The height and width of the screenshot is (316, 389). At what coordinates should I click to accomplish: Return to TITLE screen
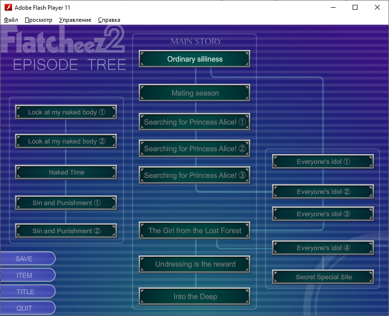click(28, 292)
